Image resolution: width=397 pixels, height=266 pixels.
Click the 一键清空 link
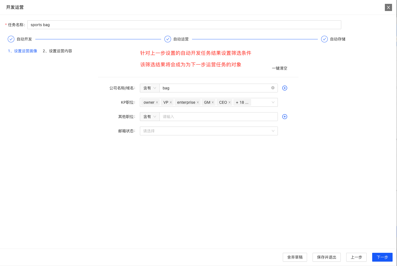click(x=279, y=68)
